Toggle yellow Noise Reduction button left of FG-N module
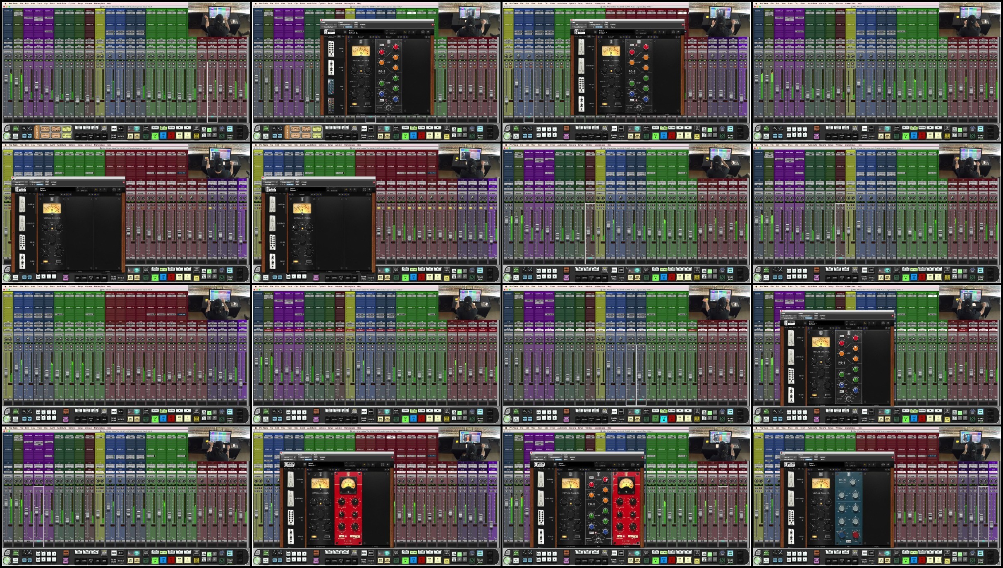The height and width of the screenshot is (568, 1003). pos(814,537)
